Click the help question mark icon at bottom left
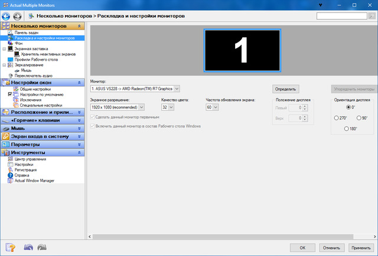378x256 pixels. point(10,248)
